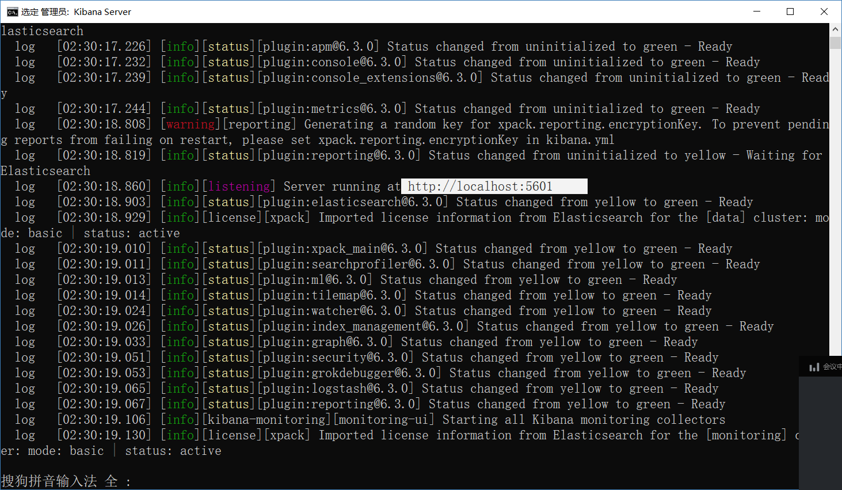Viewport: 842px width, 490px height.
Task: Click 'plugin:ml@6.3.0' text
Action: (315, 280)
